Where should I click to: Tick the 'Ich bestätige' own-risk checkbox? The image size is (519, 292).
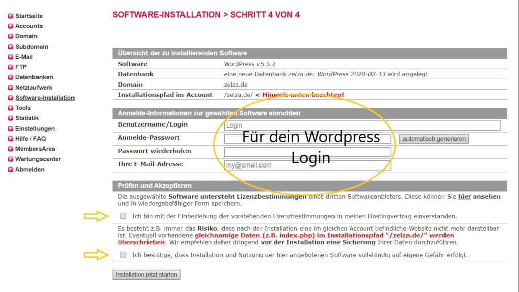pyautogui.click(x=123, y=255)
